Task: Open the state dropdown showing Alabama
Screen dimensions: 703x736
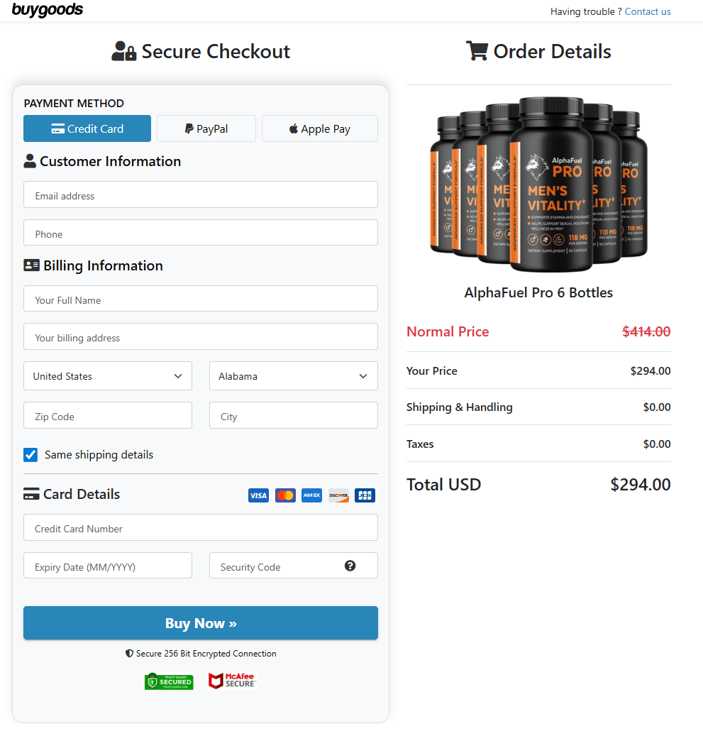Action: (x=293, y=375)
